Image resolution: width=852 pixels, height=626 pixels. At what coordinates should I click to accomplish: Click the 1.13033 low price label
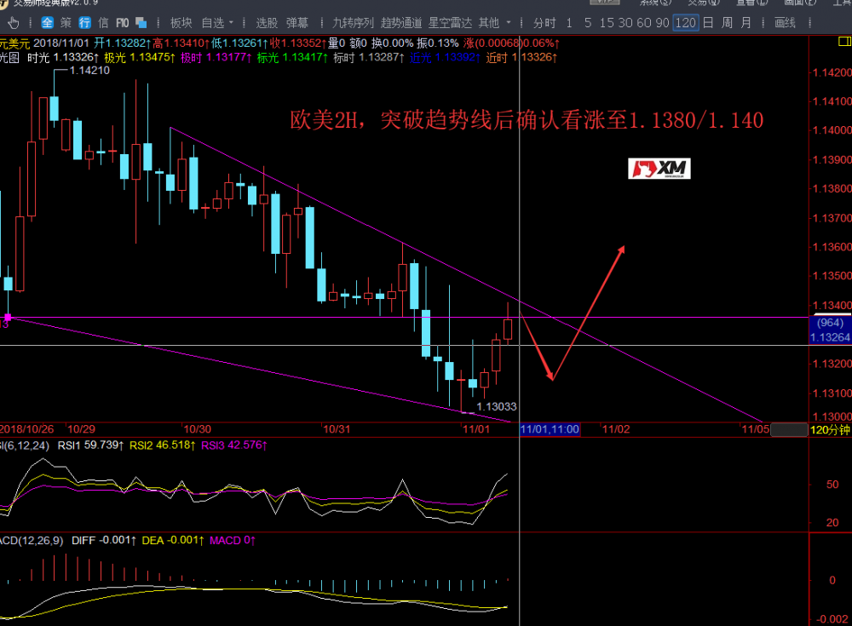pos(497,406)
